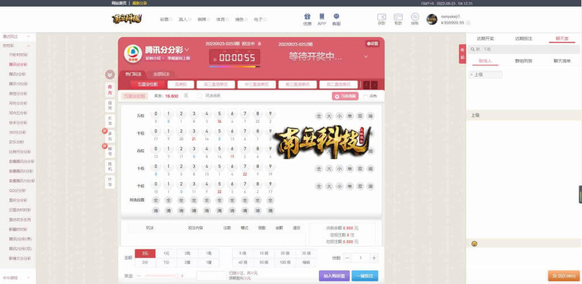Decrease 倍数 with minus button
This screenshot has height=284, width=582.
click(x=347, y=258)
